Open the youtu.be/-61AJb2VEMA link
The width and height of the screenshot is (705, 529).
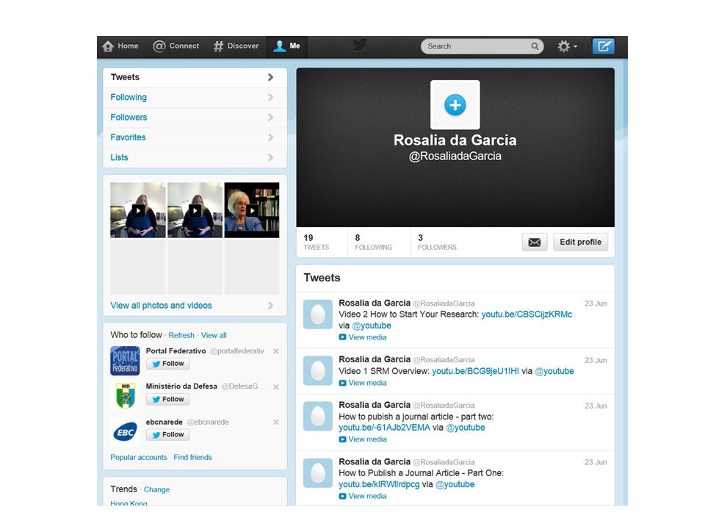384,428
